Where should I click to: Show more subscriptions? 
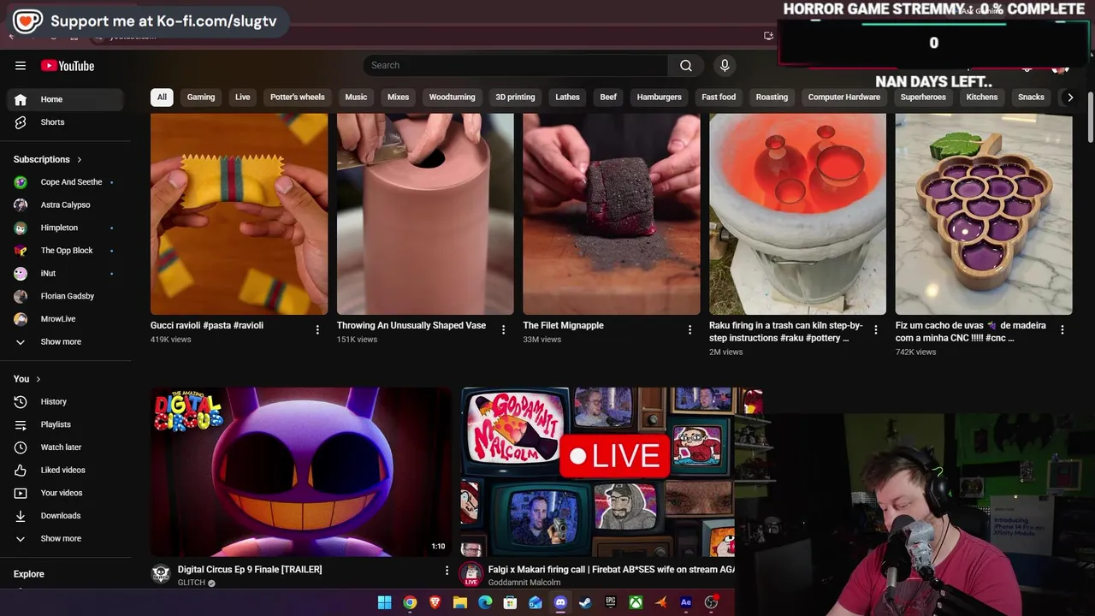(x=65, y=341)
